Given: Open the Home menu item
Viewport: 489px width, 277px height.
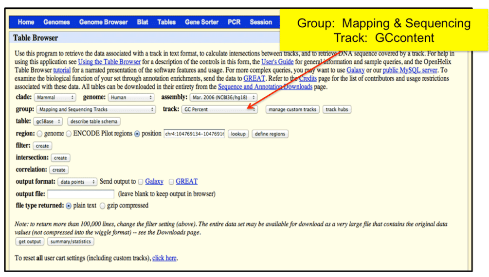Looking at the screenshot, I should [26, 22].
